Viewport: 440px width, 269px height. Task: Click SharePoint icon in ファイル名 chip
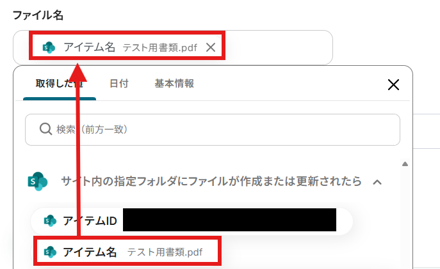coord(49,47)
